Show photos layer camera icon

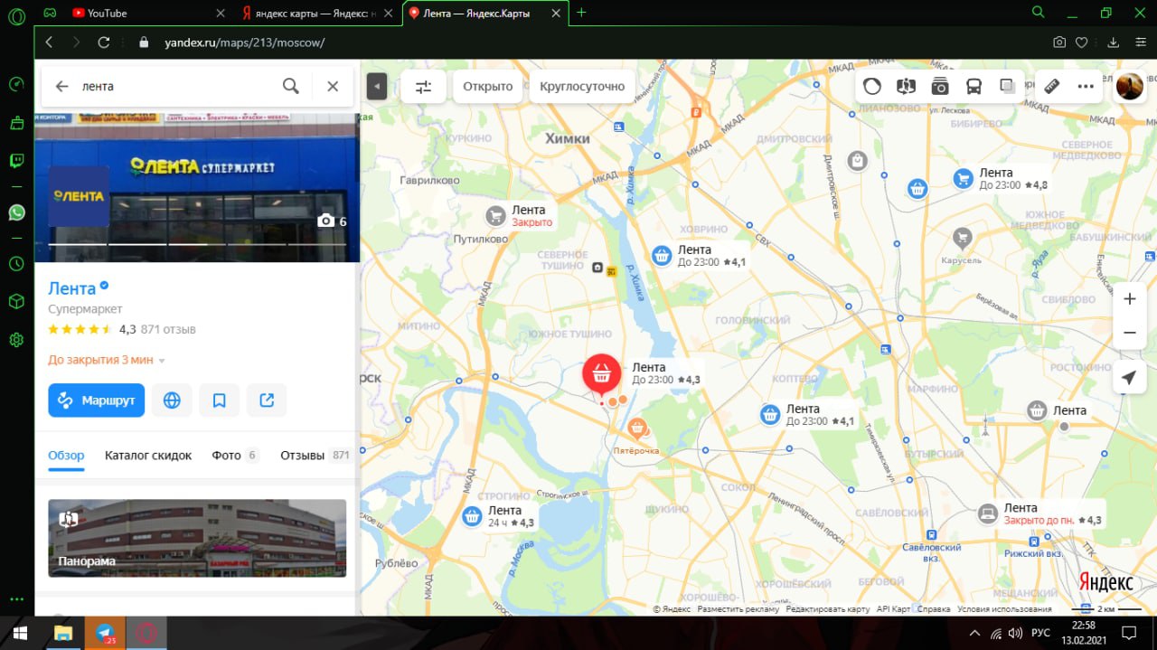click(x=940, y=87)
